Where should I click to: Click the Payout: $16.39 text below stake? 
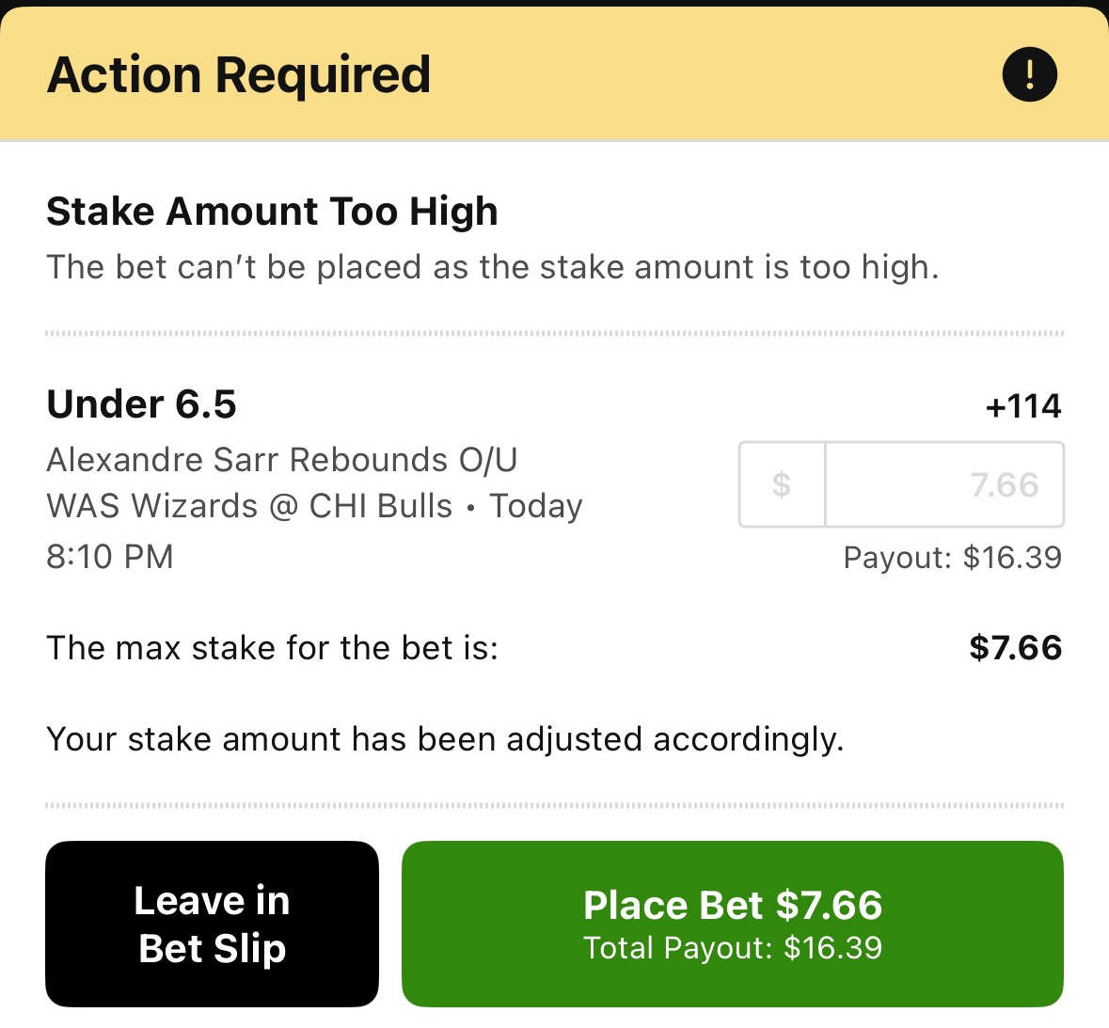(952, 558)
